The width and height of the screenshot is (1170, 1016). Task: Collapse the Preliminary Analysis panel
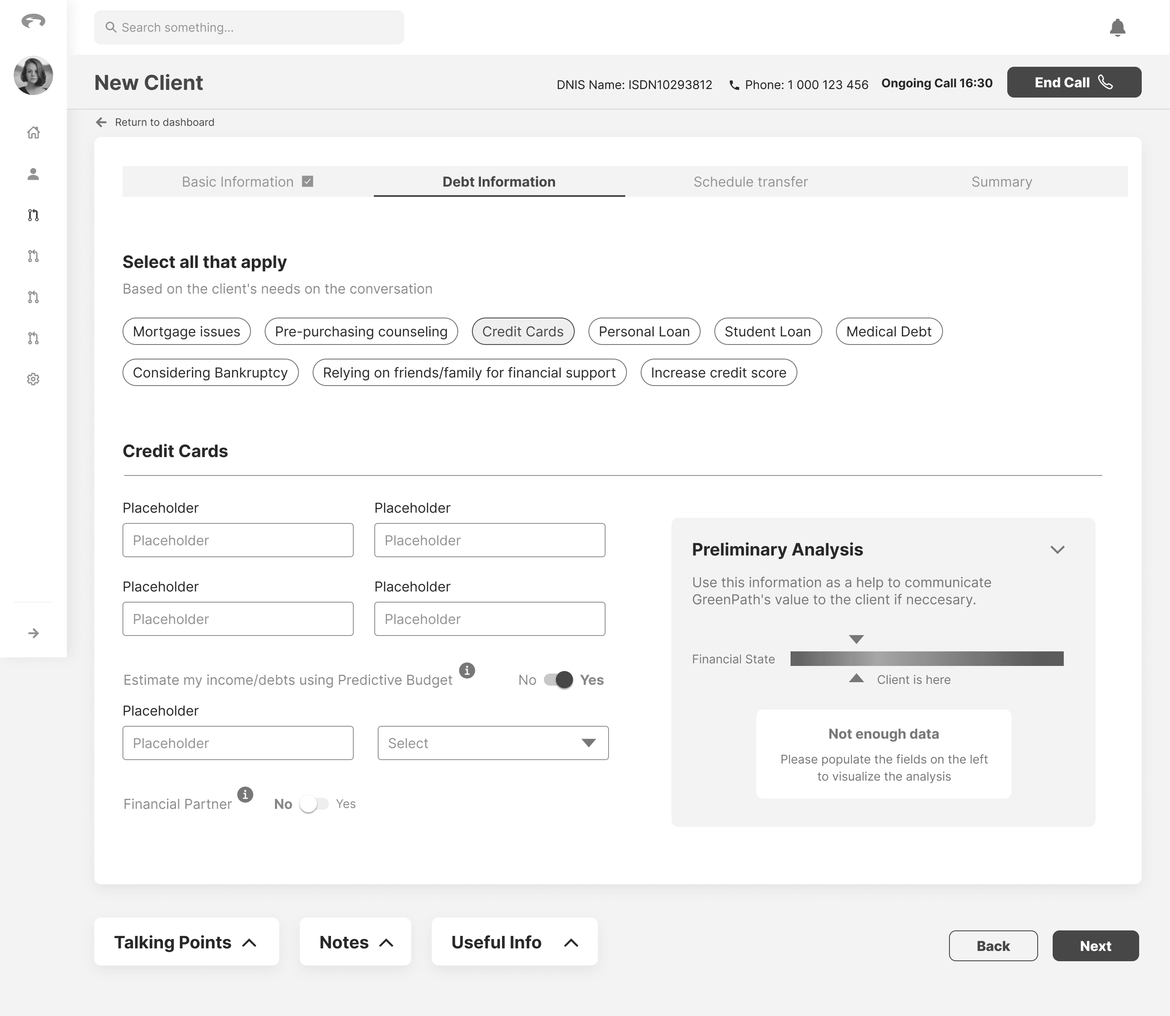(x=1057, y=550)
